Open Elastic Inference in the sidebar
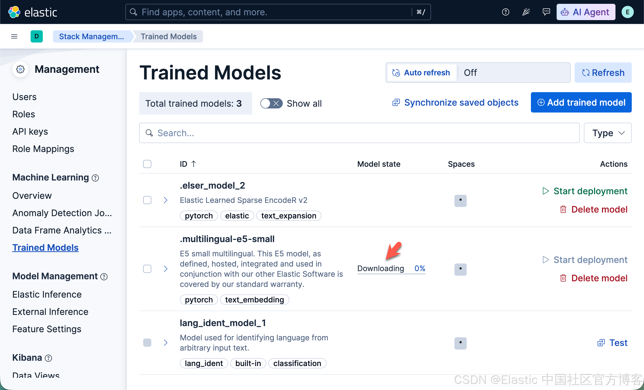Screen dimensions: 644x390 pos(47,294)
